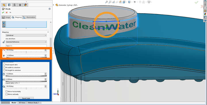
Task: Cancel the decal with red X
Action: pyautogui.click(x=7, y=13)
